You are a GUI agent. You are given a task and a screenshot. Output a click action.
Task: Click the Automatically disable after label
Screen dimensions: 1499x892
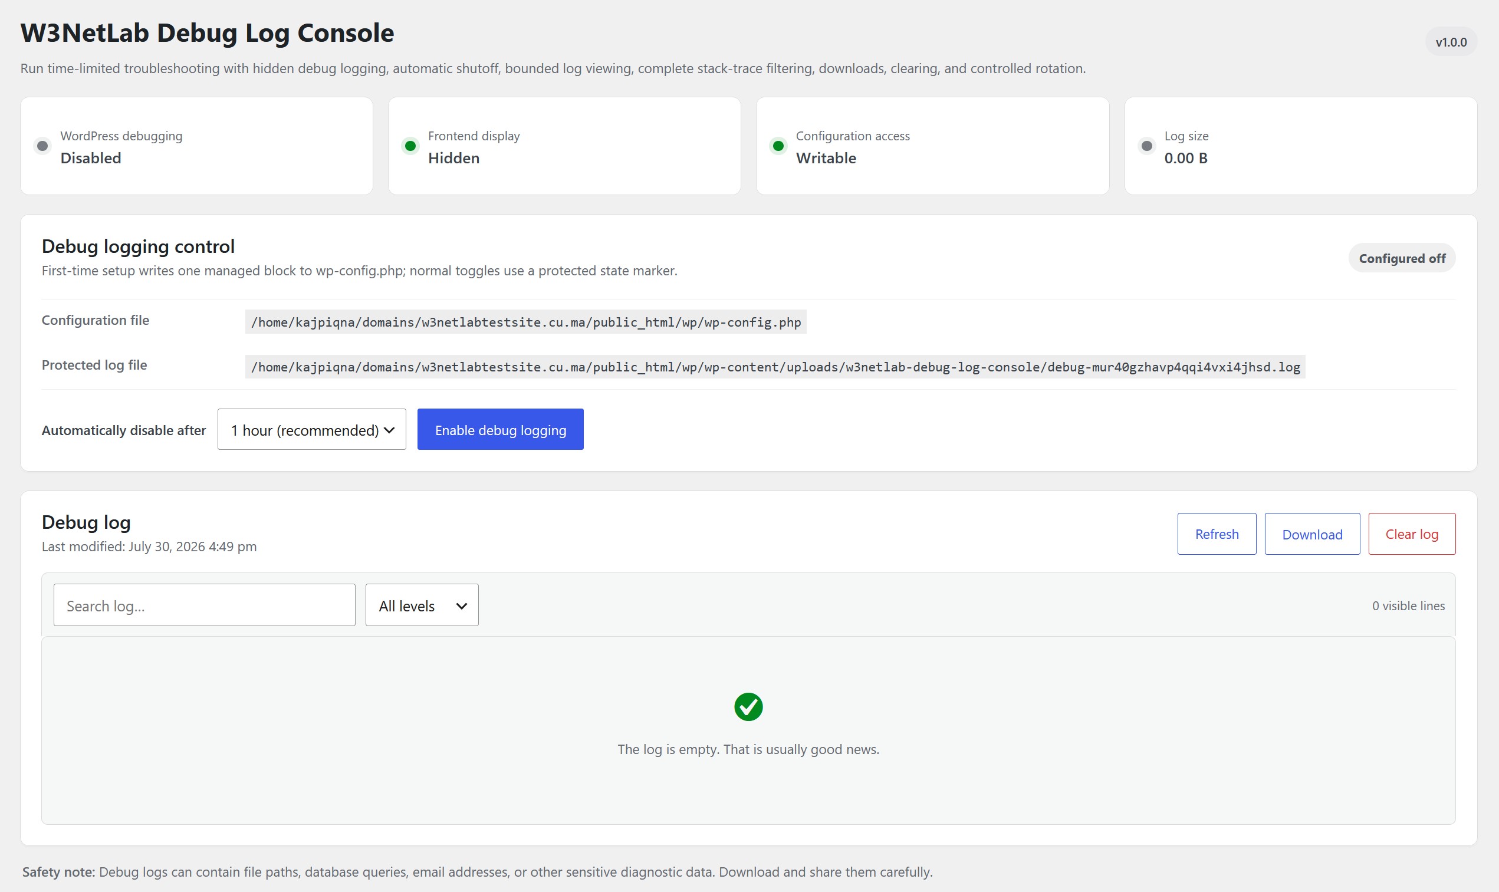124,430
